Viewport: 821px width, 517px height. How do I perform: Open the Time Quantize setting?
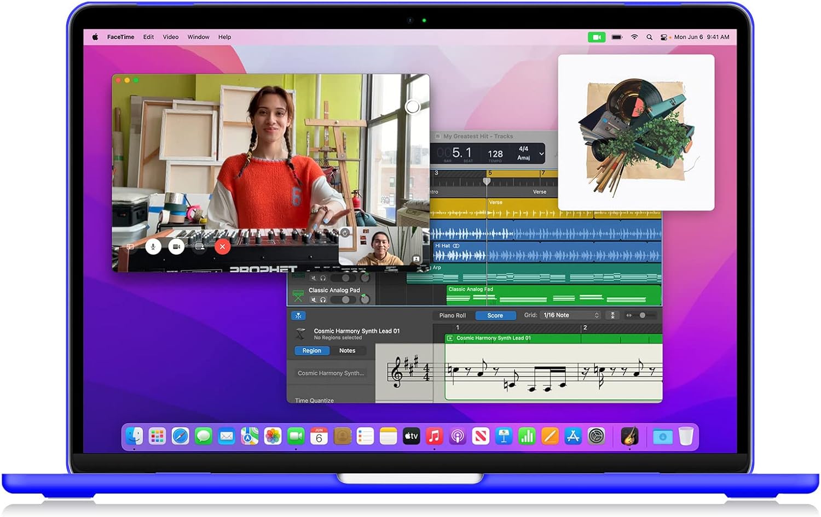(314, 400)
